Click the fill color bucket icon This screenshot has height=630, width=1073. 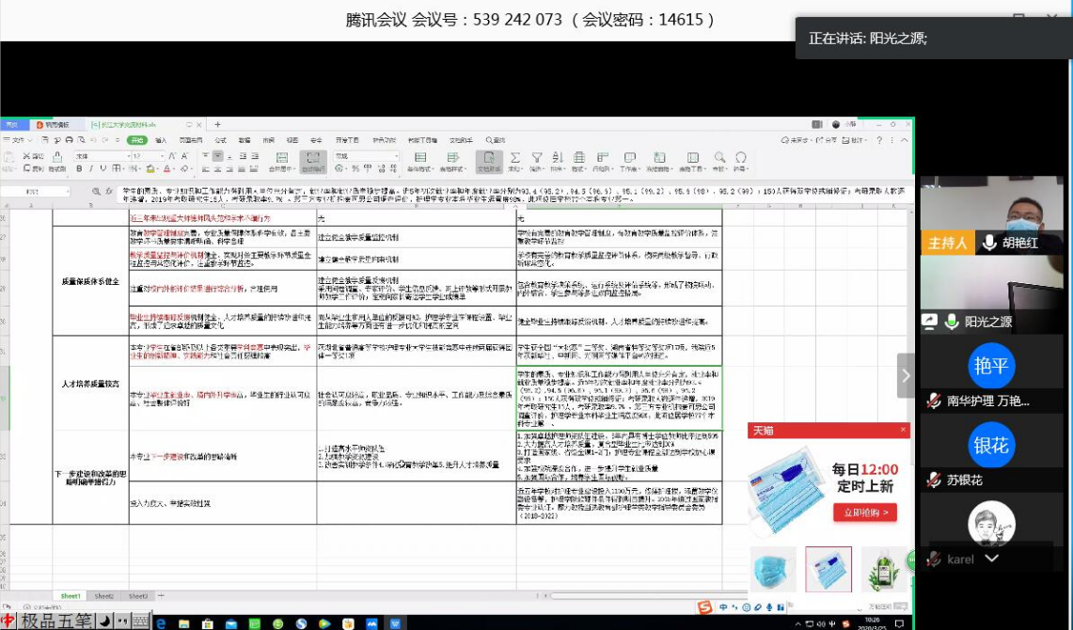(150, 169)
